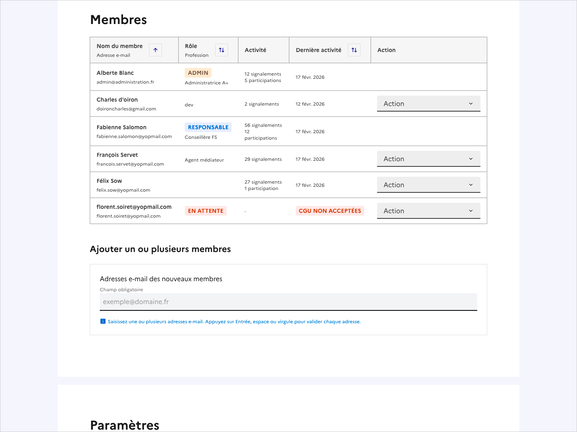Open Action dropdown for Charles d'oiron
This screenshot has height=432, width=577.
(428, 104)
